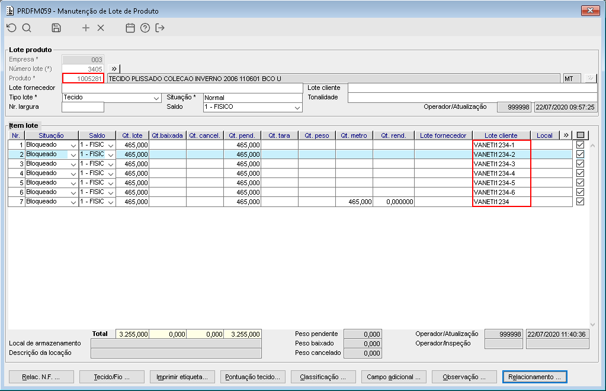
Task: Click the small button beside the MT unit
Action: pyautogui.click(x=591, y=78)
